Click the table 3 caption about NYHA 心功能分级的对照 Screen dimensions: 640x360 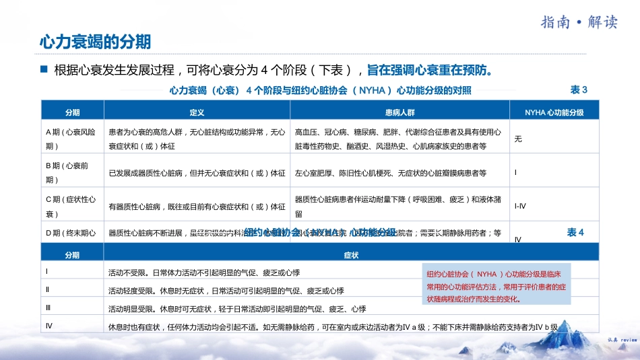321,91
